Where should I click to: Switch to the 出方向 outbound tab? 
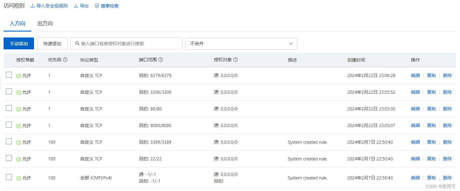pyautogui.click(x=45, y=24)
